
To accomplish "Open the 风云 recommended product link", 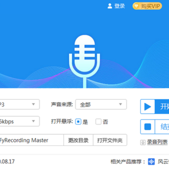I will (x=163, y=161).
